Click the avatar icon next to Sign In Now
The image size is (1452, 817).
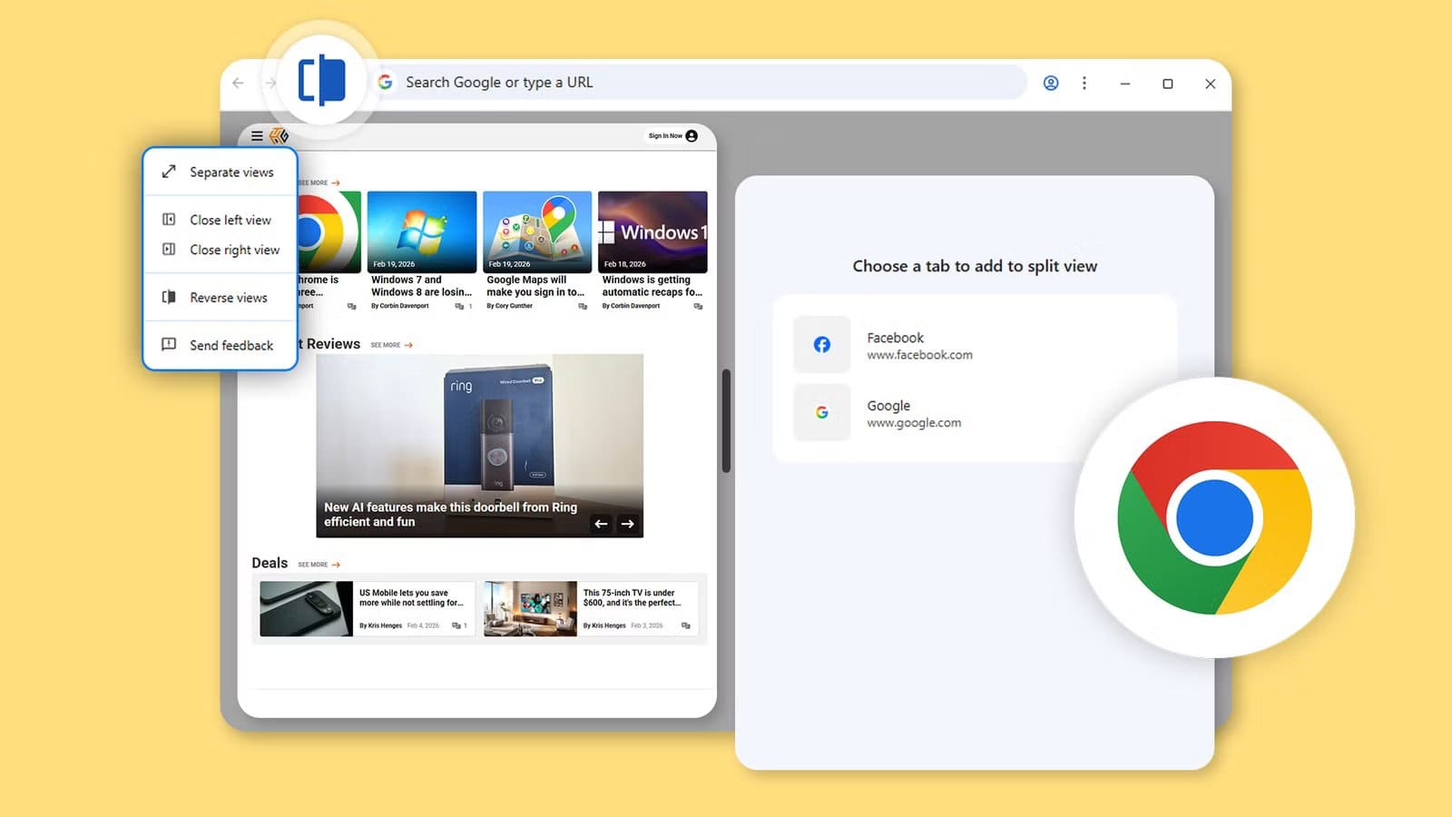(x=690, y=135)
